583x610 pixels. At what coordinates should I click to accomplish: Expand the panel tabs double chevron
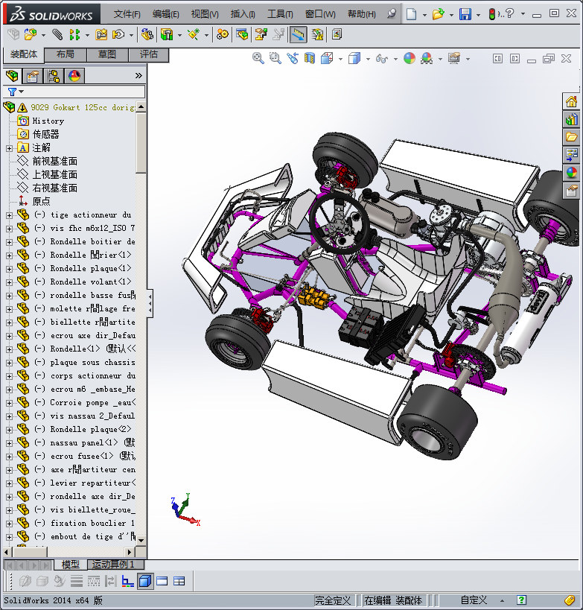138,75
